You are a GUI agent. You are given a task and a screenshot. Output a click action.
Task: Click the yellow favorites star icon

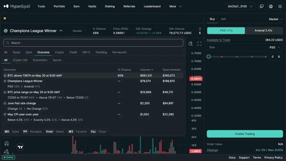click(5, 18)
